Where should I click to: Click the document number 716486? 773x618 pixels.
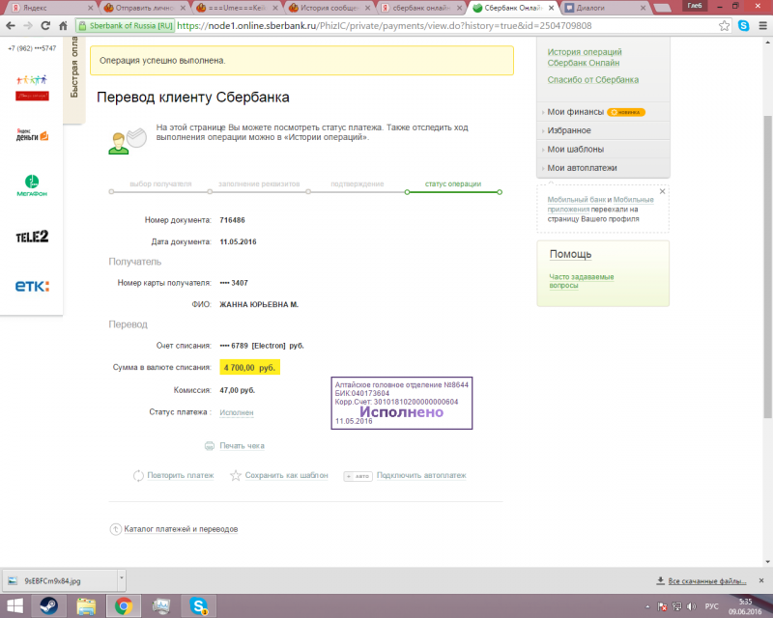point(232,220)
